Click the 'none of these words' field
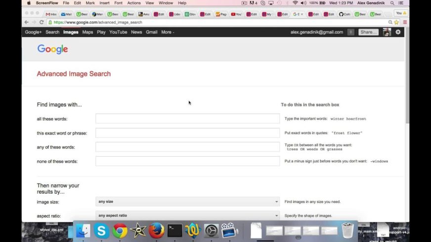The width and height of the screenshot is (431, 242). point(188,161)
